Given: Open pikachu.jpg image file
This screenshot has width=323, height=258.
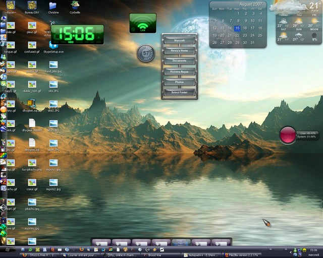Looking at the screenshot, I should (32, 205).
